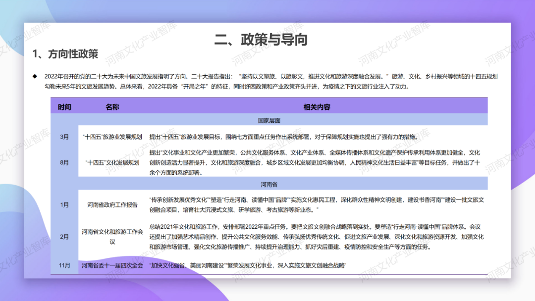Click the 河南省委十一届四次全会 name cell
Viewport: 535px width, 301px height.
coord(113,264)
